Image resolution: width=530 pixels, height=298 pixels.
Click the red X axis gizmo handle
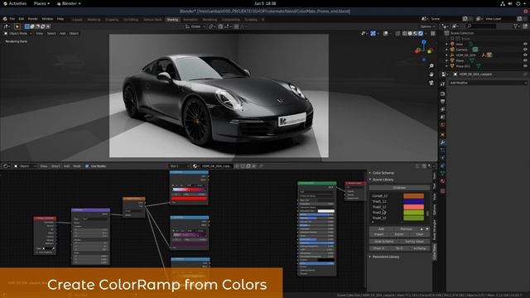click(x=417, y=50)
